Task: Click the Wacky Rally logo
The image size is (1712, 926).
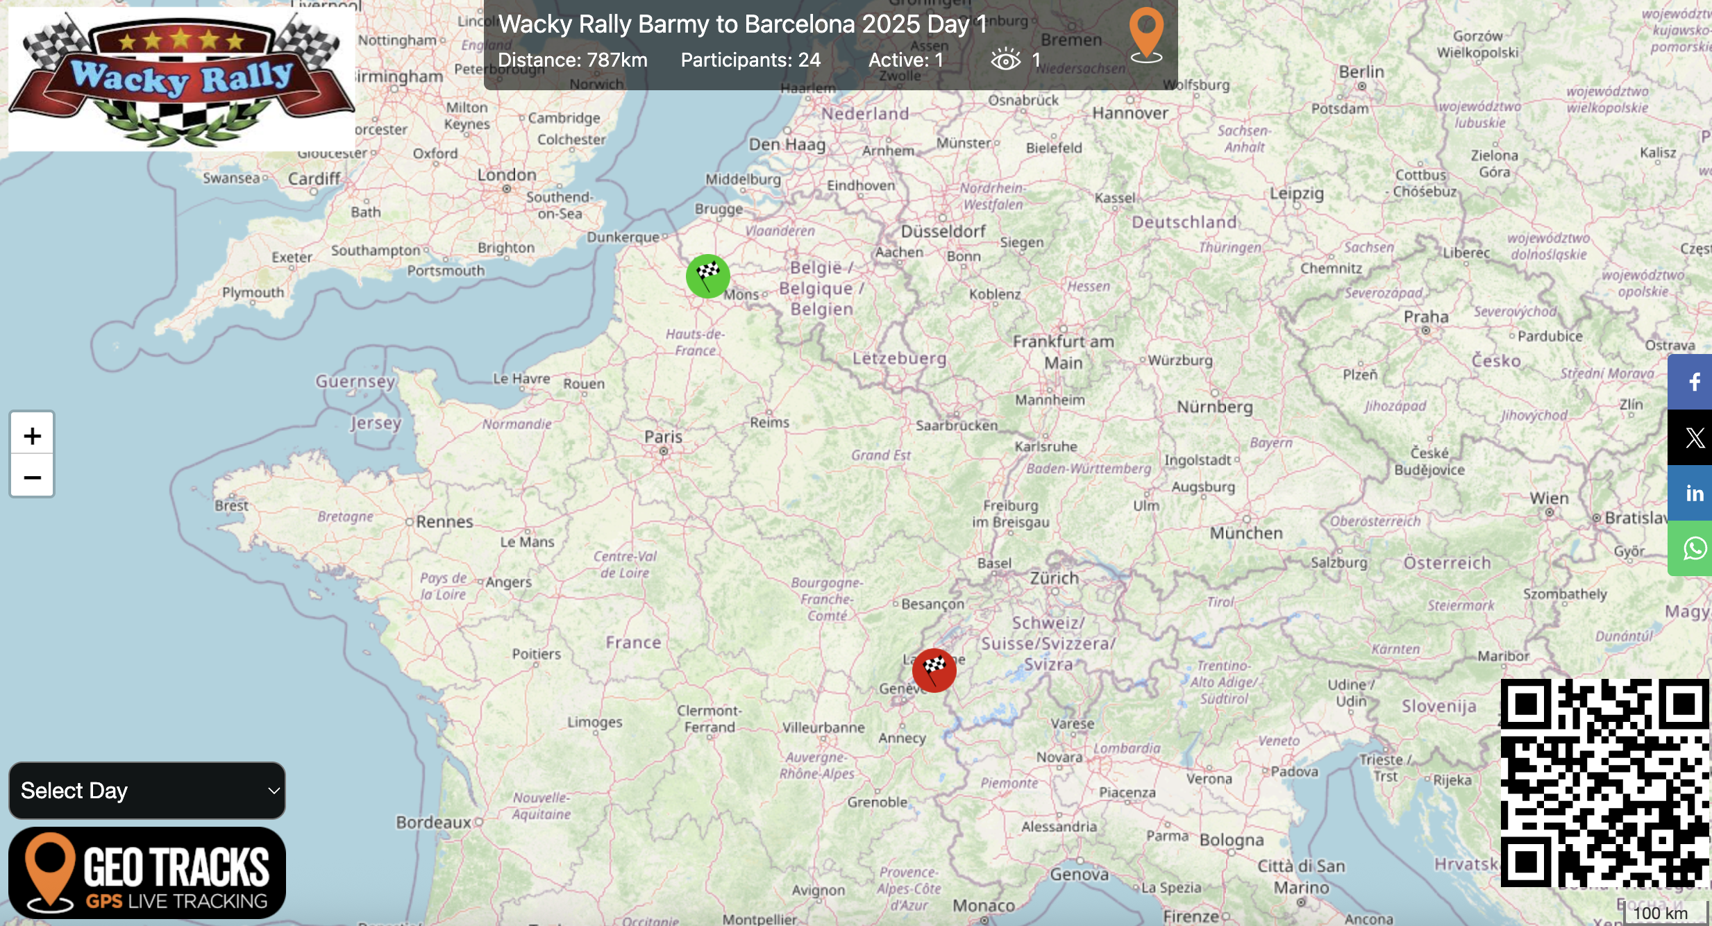Action: [182, 79]
